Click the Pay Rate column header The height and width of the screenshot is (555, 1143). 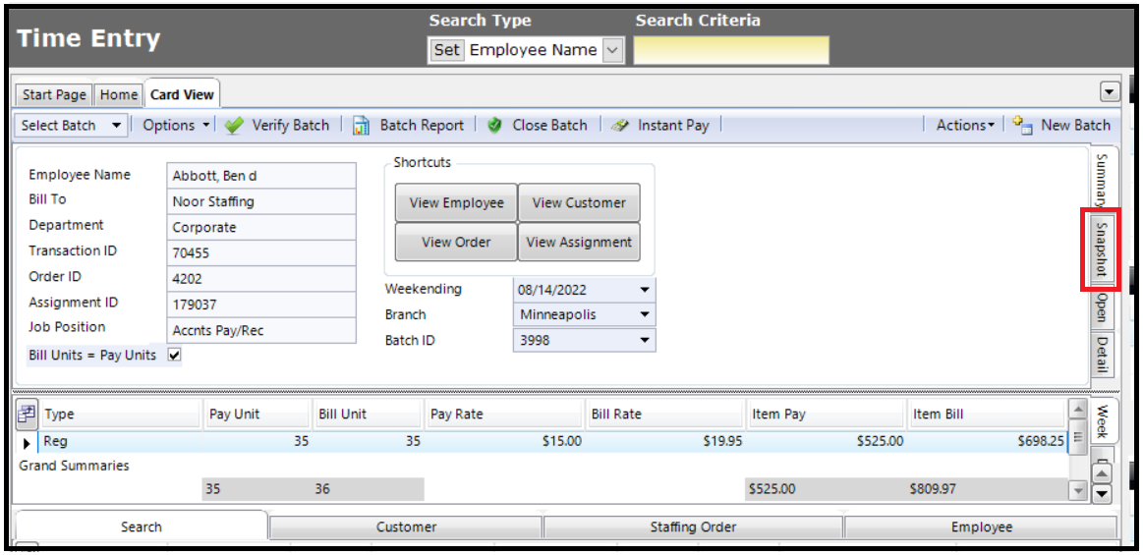pos(506,415)
